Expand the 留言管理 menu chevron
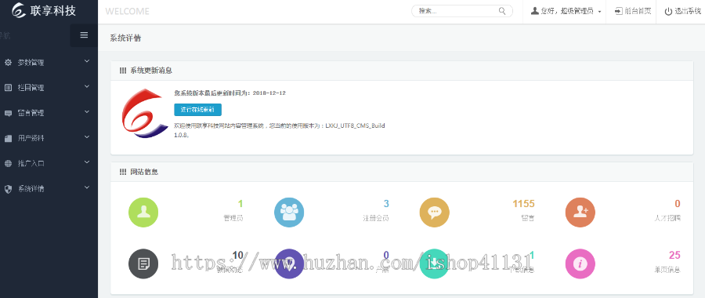Viewport: 705px width, 298px height. coord(87,111)
